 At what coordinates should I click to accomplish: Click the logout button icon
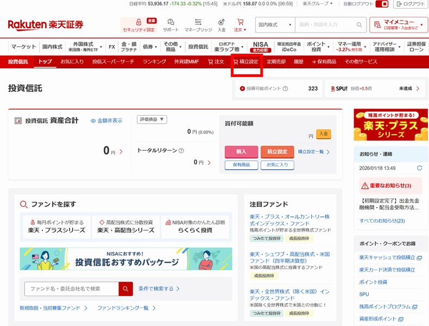click(x=399, y=4)
